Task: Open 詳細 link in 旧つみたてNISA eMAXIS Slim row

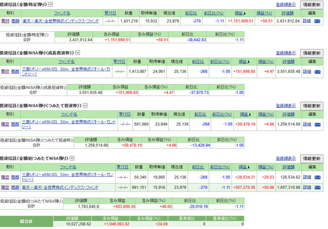Action: 307,177
